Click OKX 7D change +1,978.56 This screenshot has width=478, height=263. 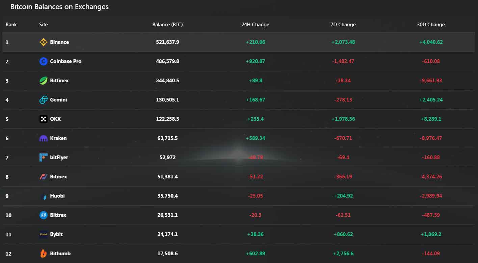(x=343, y=119)
